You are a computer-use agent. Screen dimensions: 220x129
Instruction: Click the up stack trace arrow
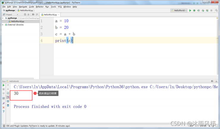(8, 85)
